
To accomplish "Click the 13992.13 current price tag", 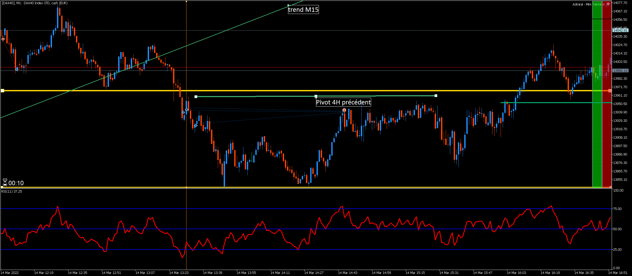I will (x=620, y=71).
